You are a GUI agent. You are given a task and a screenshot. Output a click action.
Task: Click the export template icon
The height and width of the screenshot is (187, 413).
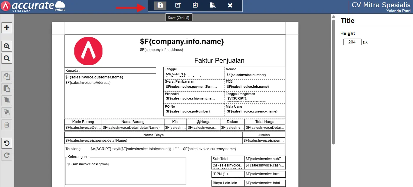click(178, 5)
